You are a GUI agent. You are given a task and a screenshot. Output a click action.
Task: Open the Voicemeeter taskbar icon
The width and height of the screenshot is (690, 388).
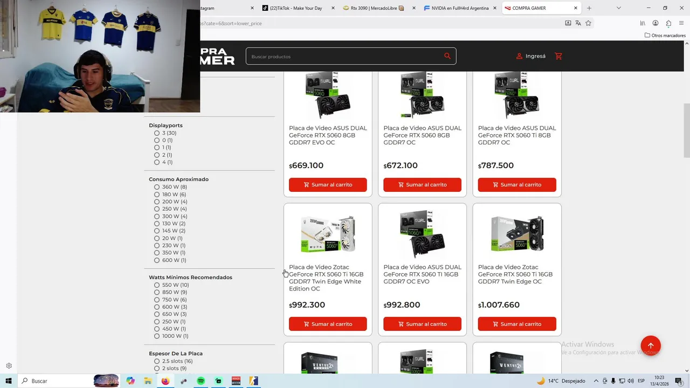(x=236, y=381)
